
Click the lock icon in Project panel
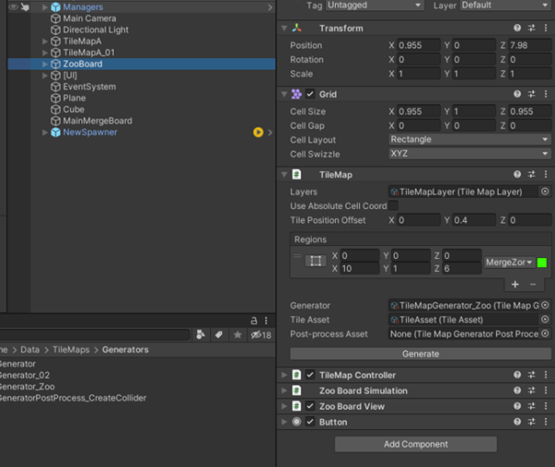253,320
